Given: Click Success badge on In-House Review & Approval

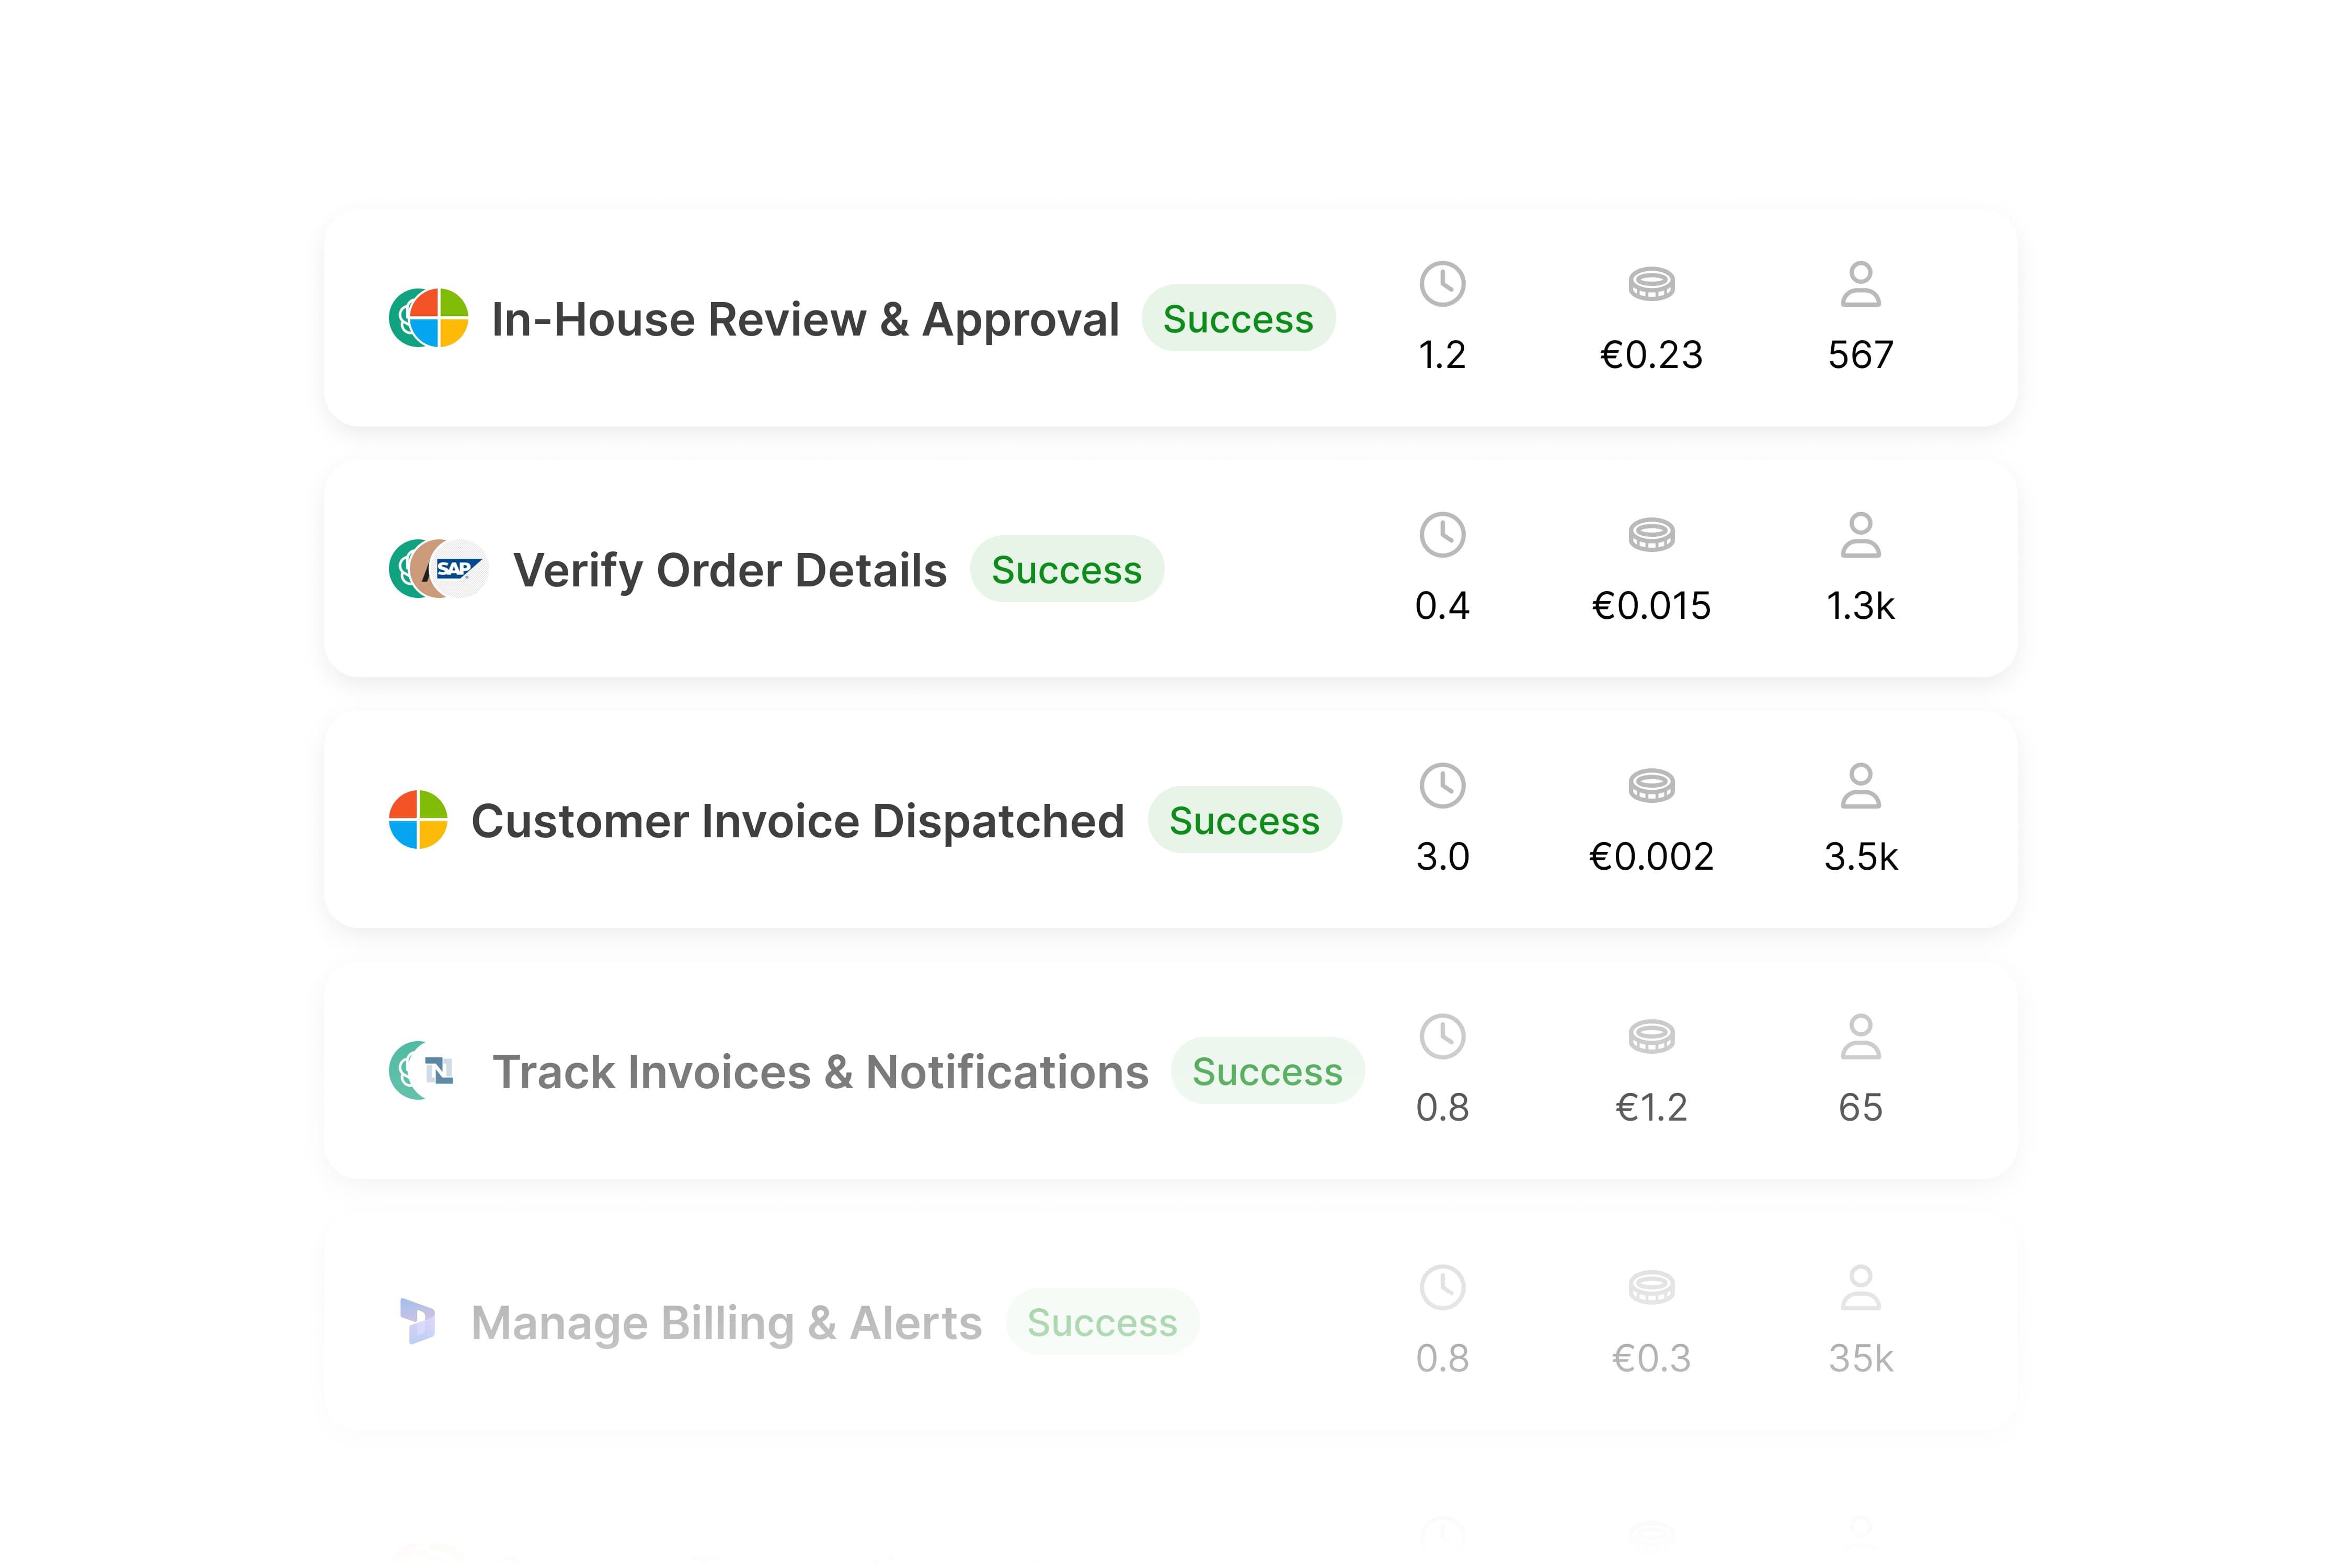Looking at the screenshot, I should pyautogui.click(x=1238, y=319).
